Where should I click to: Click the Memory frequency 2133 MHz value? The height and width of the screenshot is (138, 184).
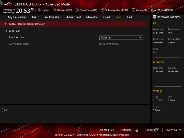tap(158, 72)
